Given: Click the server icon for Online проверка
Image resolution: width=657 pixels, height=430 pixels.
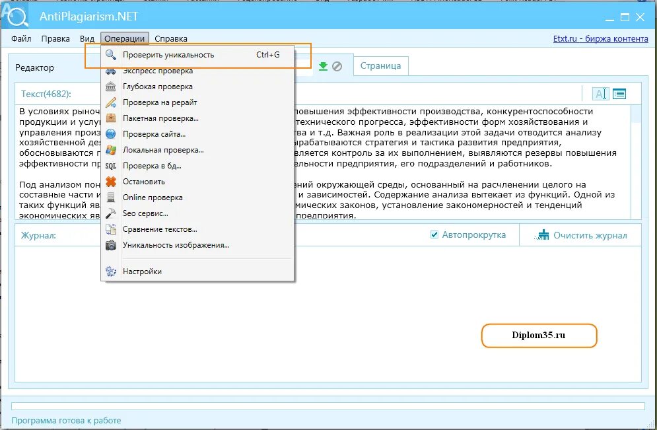Looking at the screenshot, I should 111,197.
